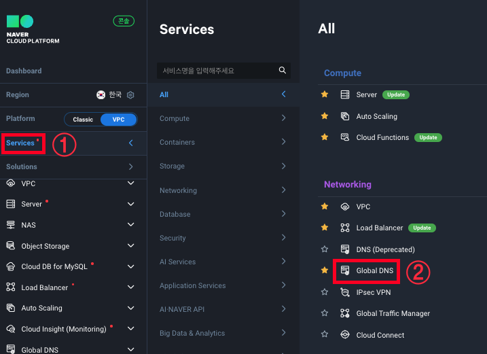Open the Networking category

pyautogui.click(x=223, y=190)
